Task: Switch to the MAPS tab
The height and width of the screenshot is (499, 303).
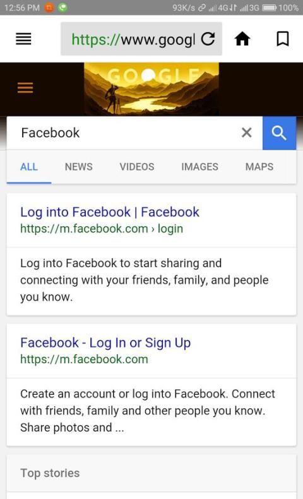Action: click(259, 167)
